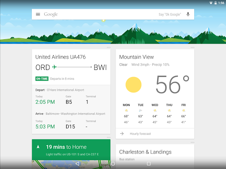226x169 pixels.
Task: Tap the Android back navigation button
Action: 77,164
